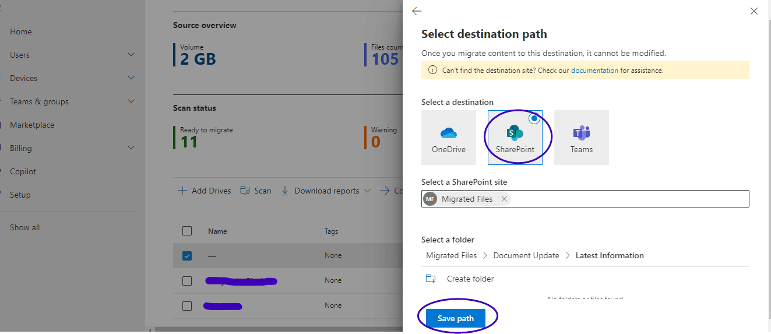Click the Create folder icon
This screenshot has width=771, height=334.
tap(431, 279)
